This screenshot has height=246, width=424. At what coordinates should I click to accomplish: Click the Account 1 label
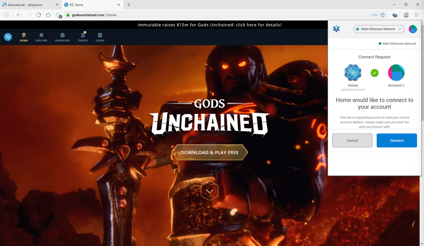[x=396, y=86]
